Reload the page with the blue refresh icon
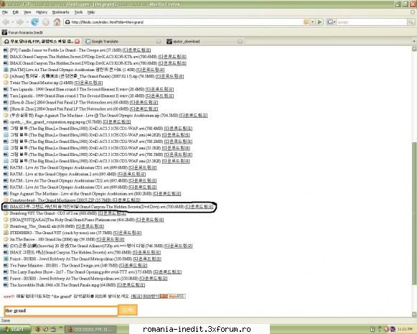Image resolution: width=417 pixels, height=334 pixels. point(34,22)
